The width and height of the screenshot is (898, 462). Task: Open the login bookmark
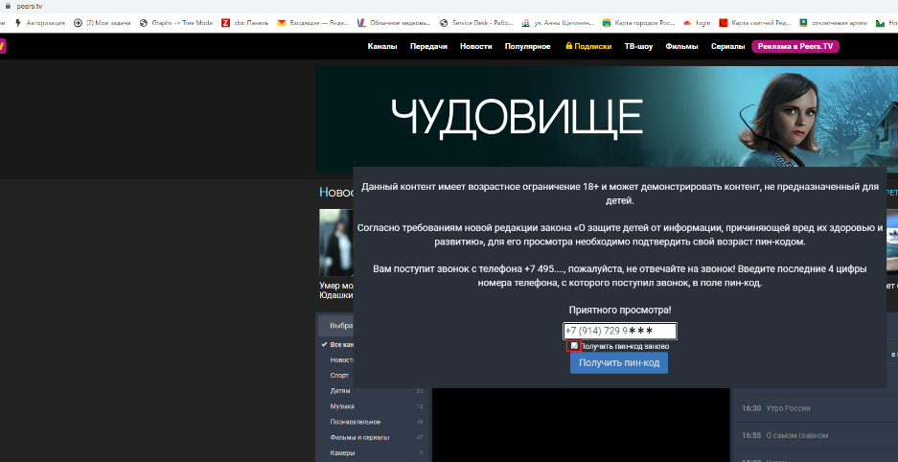pyautogui.click(x=697, y=23)
